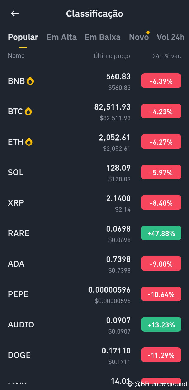
Task: Switch to the Vol 24h tab
Action: [171, 37]
